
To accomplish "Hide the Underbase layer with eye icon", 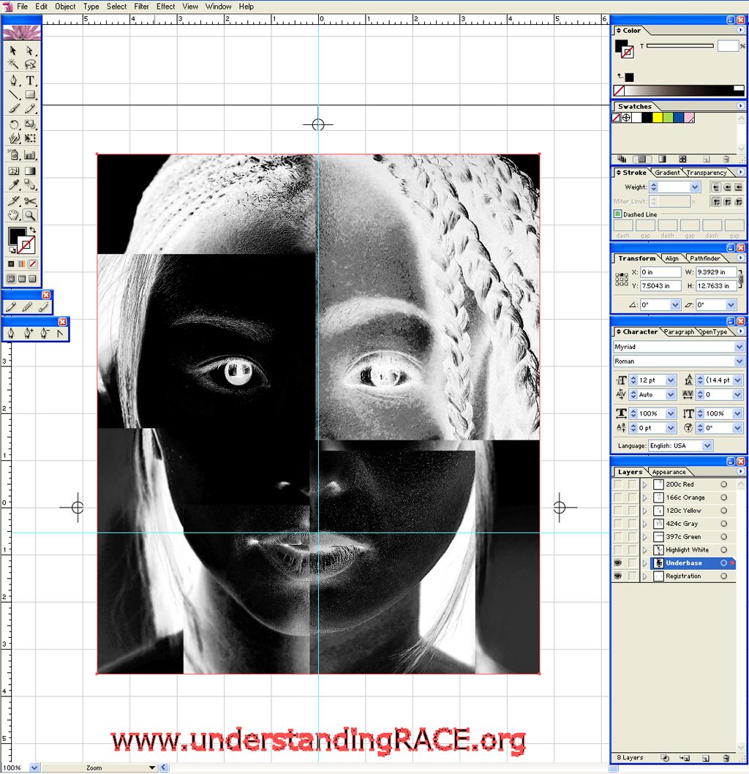I will pos(618,563).
